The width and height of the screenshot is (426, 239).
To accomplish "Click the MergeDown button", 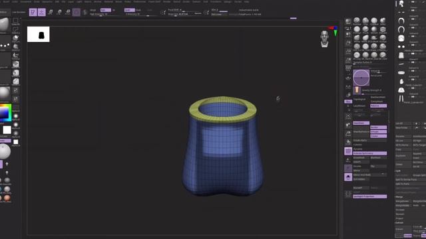I will click(403, 201).
